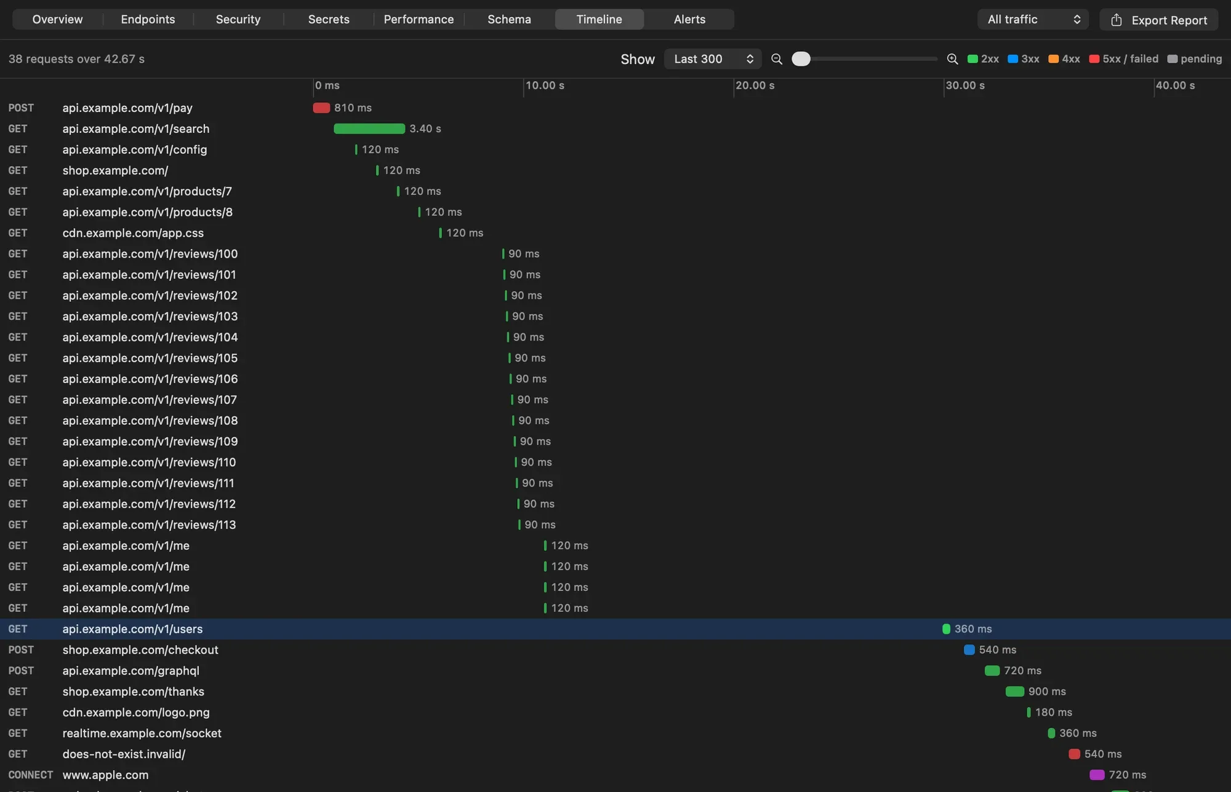Click the blue 540 ms checkout bar

point(969,650)
